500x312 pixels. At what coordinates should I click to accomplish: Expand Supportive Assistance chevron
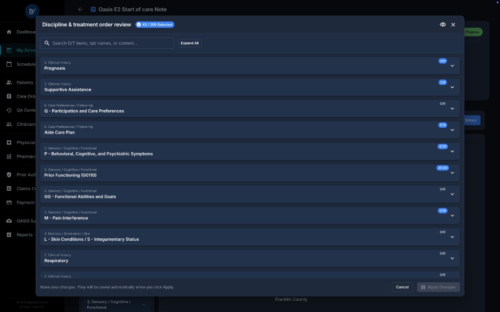pyautogui.click(x=452, y=87)
